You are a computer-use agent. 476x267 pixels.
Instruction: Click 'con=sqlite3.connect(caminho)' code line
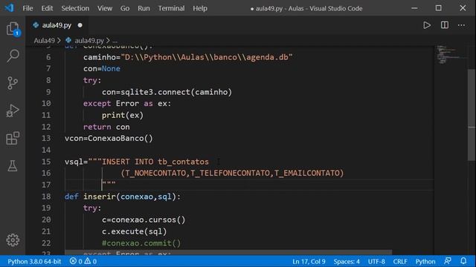(167, 92)
